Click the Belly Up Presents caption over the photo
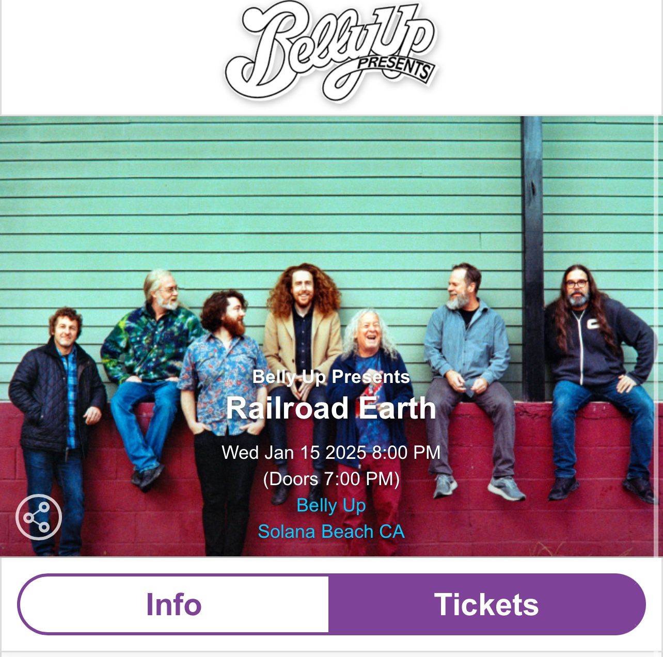The image size is (663, 657). 331,377
